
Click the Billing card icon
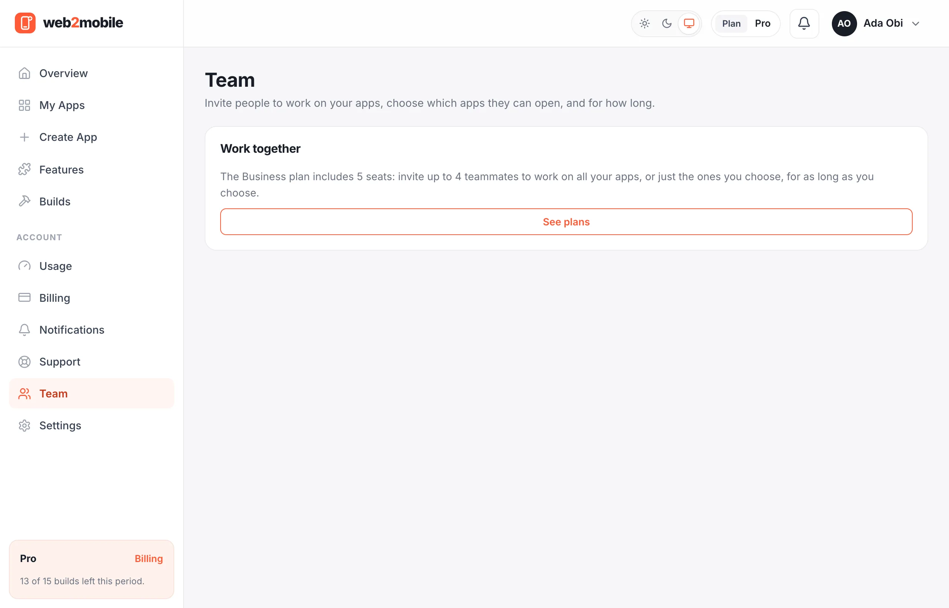pos(24,298)
